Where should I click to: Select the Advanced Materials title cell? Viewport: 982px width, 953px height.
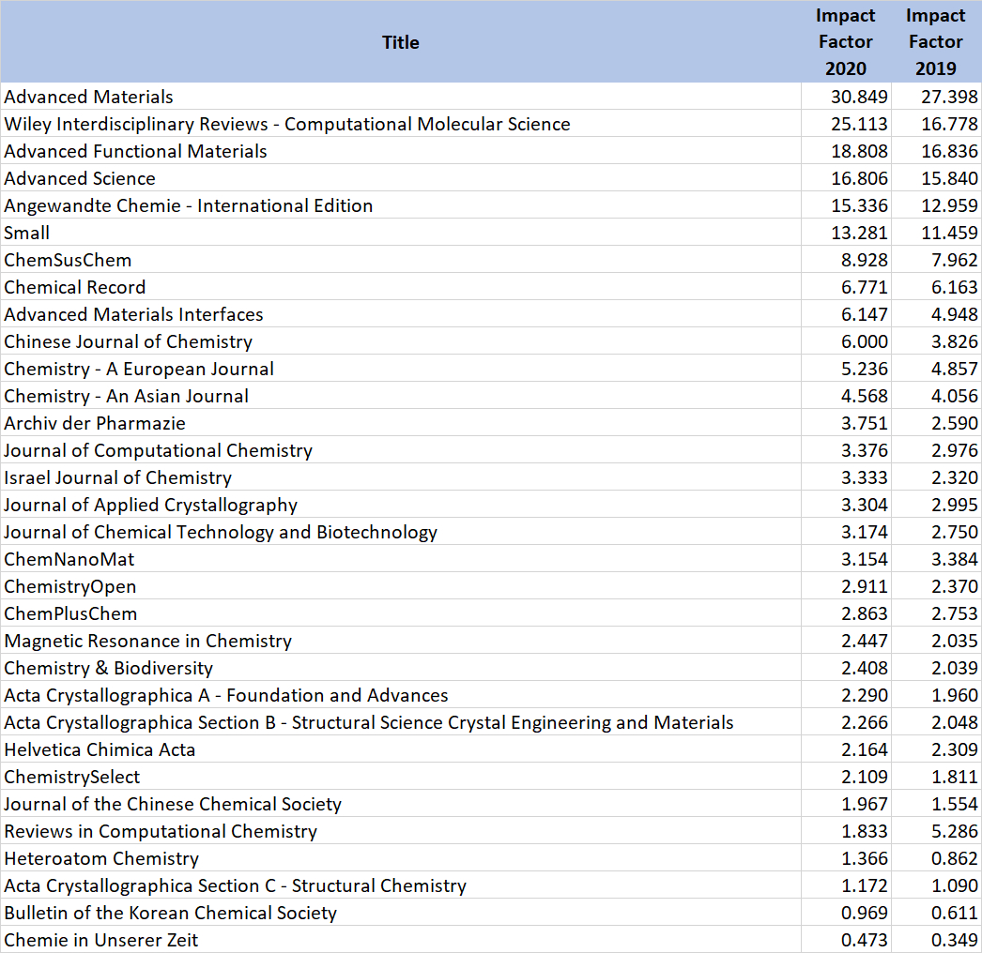[x=89, y=97]
